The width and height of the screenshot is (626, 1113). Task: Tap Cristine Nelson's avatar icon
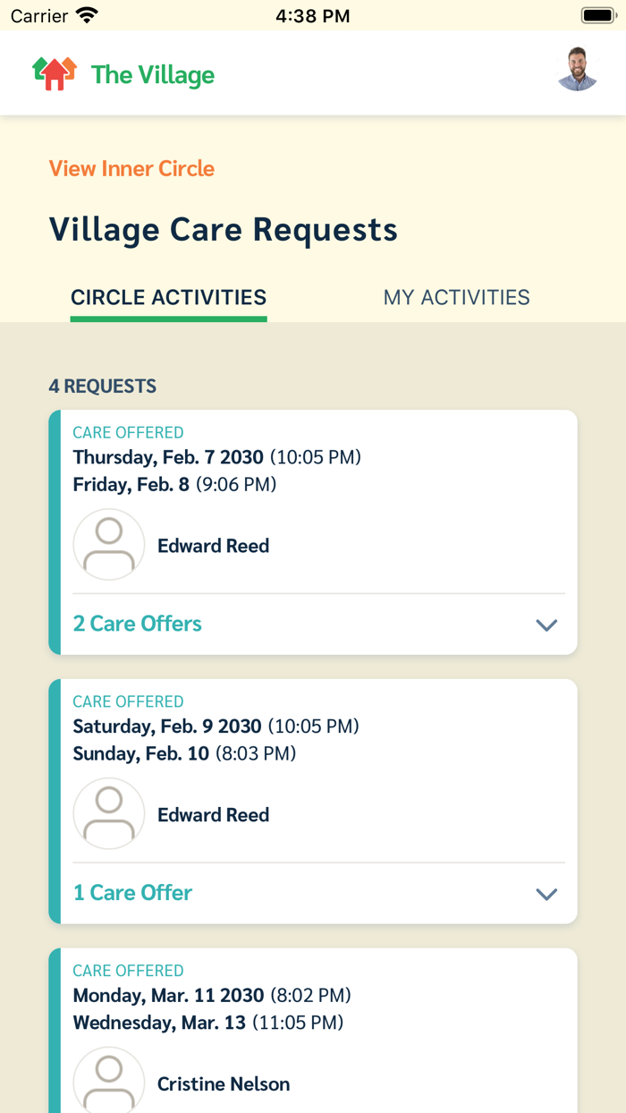pyautogui.click(x=109, y=1081)
